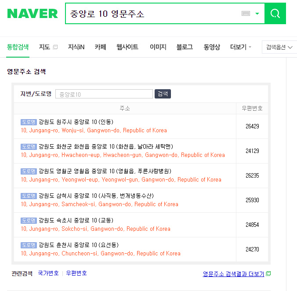Open the 지도 tab
The height and width of the screenshot is (291, 297).
(44, 47)
